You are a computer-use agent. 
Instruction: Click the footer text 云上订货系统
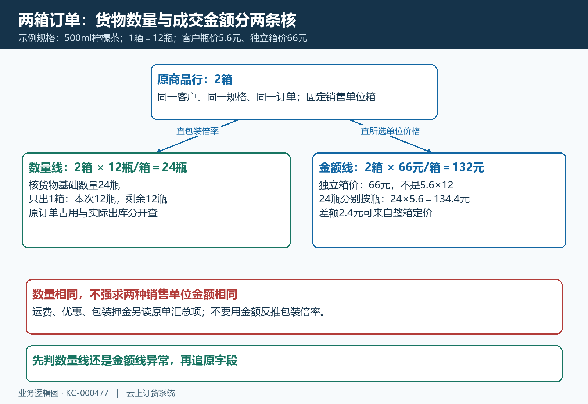151,393
